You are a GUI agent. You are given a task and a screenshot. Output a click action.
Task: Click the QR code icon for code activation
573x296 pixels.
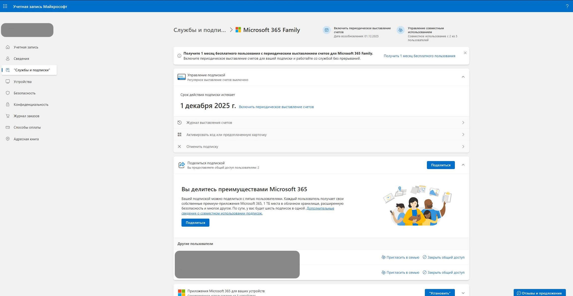point(180,135)
